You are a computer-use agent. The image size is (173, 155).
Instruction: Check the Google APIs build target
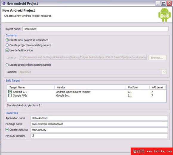[10, 96]
